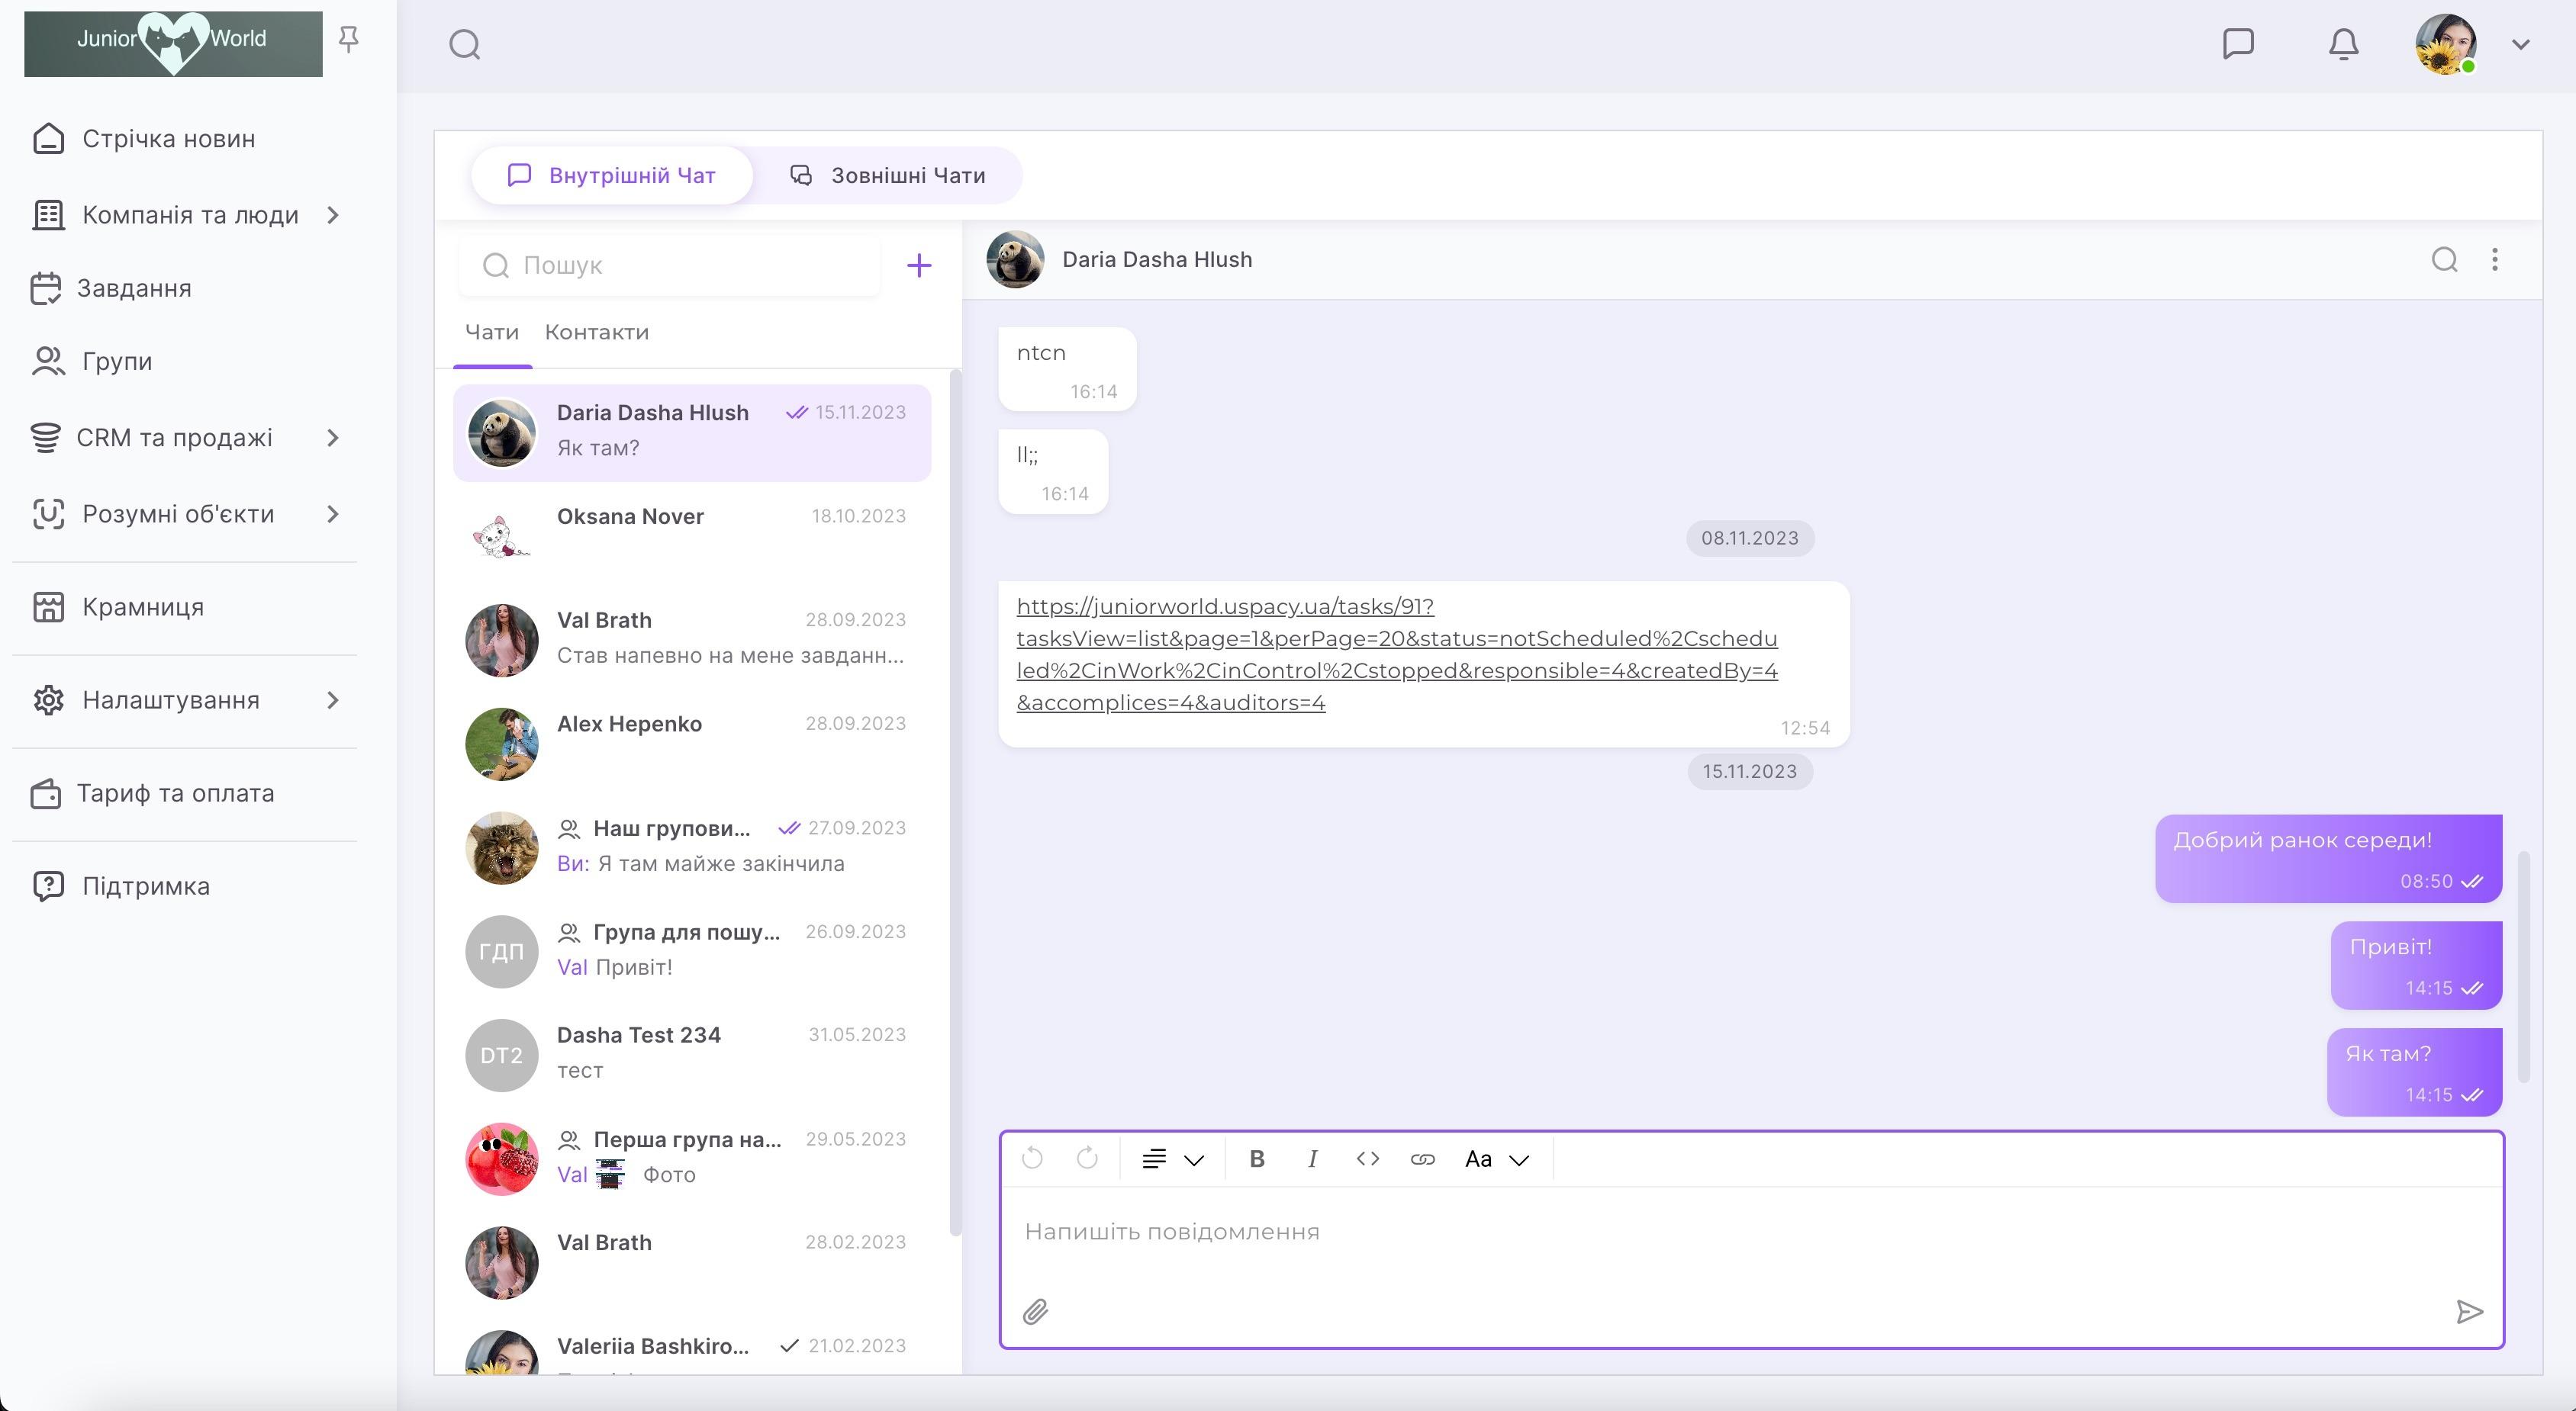2576x1411 pixels.
Task: Open the Завдання section in the sidebar
Action: (134, 289)
